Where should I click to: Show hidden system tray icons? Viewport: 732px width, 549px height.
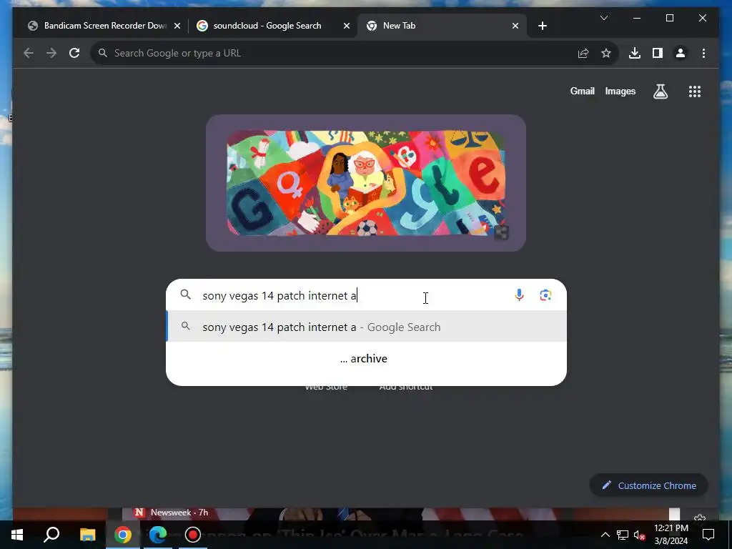605,535
